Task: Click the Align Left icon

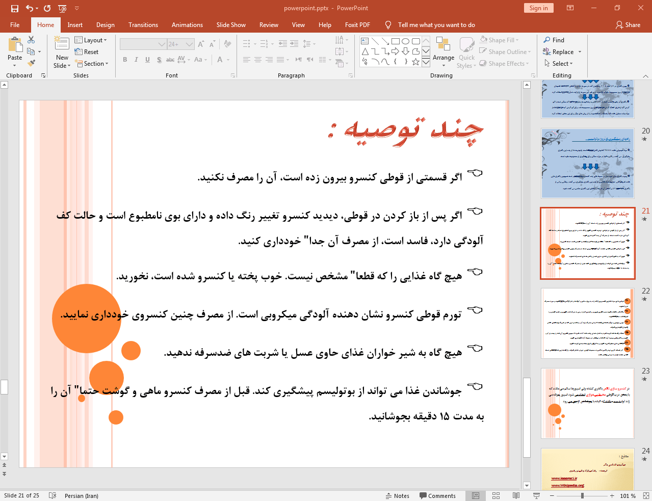Action: 247,60
